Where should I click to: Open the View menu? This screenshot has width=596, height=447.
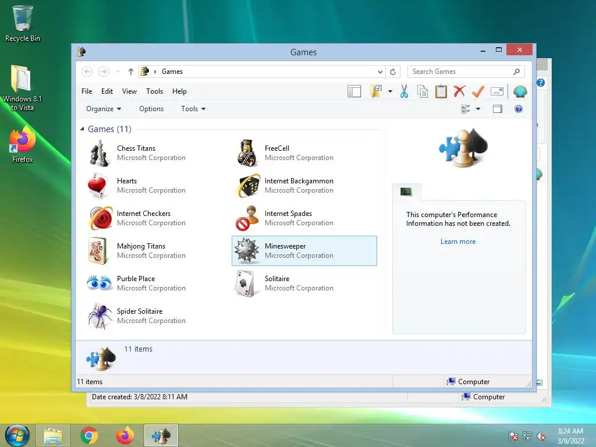129,91
